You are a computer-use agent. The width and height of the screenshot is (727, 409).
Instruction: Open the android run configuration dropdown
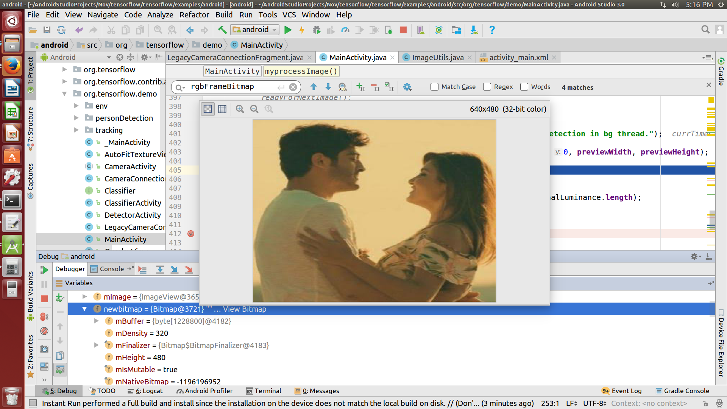[x=274, y=30]
